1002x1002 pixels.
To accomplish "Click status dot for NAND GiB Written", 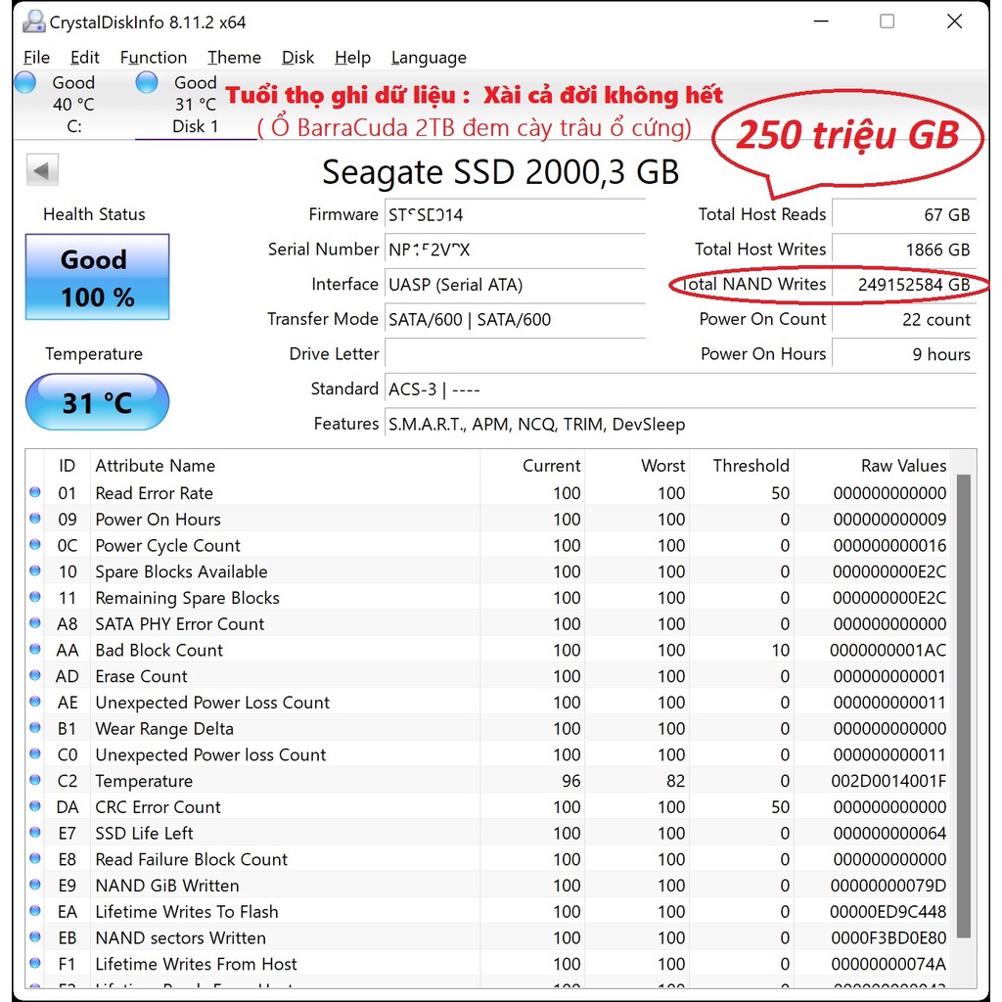I will pos(35,885).
